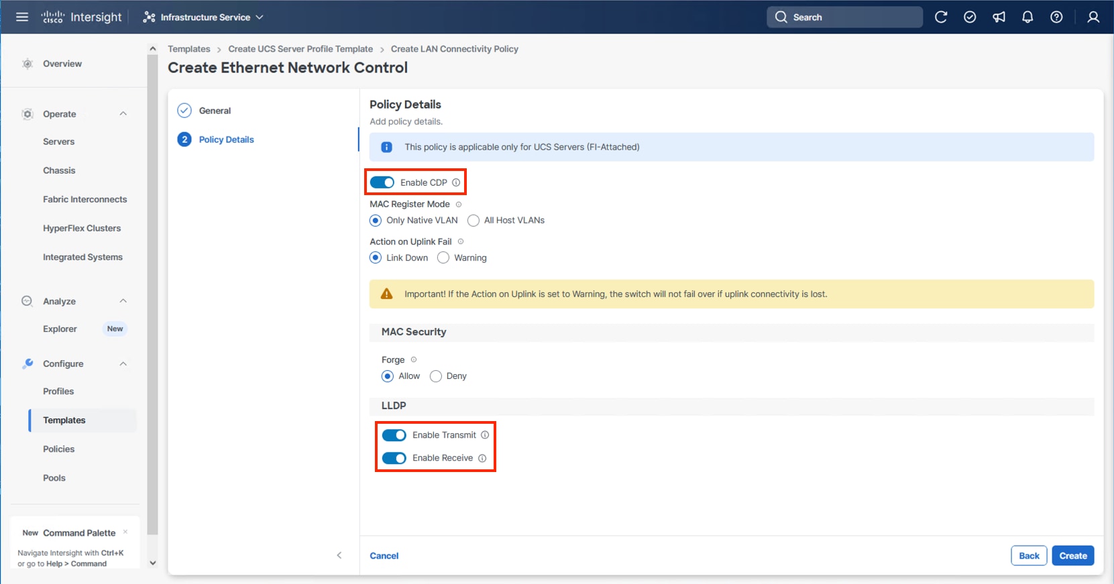Click the Enable CDP info icon
The height and width of the screenshot is (584, 1114).
(x=456, y=182)
